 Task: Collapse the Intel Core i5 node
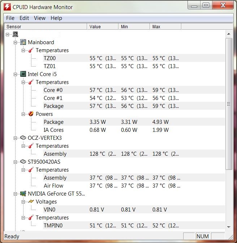(x=15, y=74)
